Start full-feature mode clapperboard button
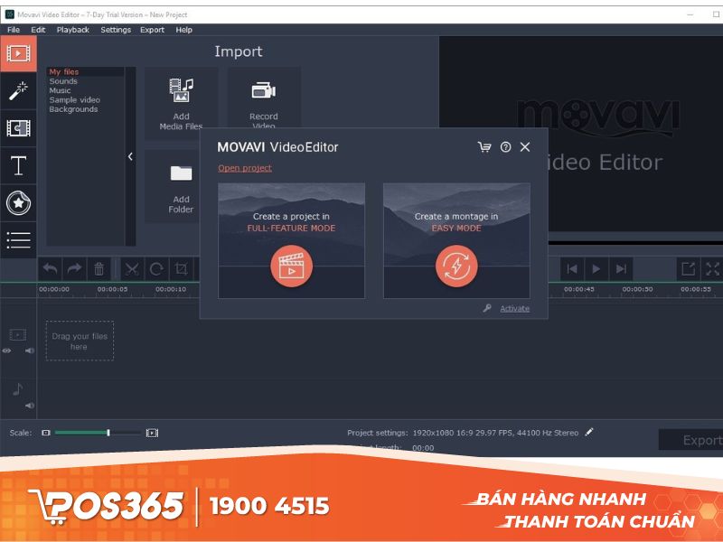 tap(291, 266)
